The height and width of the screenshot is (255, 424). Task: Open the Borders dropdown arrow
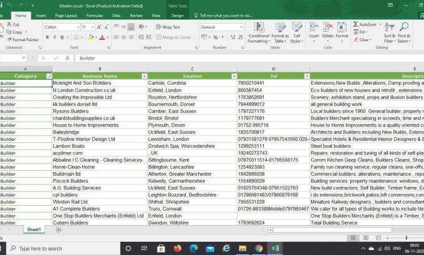click(x=82, y=37)
